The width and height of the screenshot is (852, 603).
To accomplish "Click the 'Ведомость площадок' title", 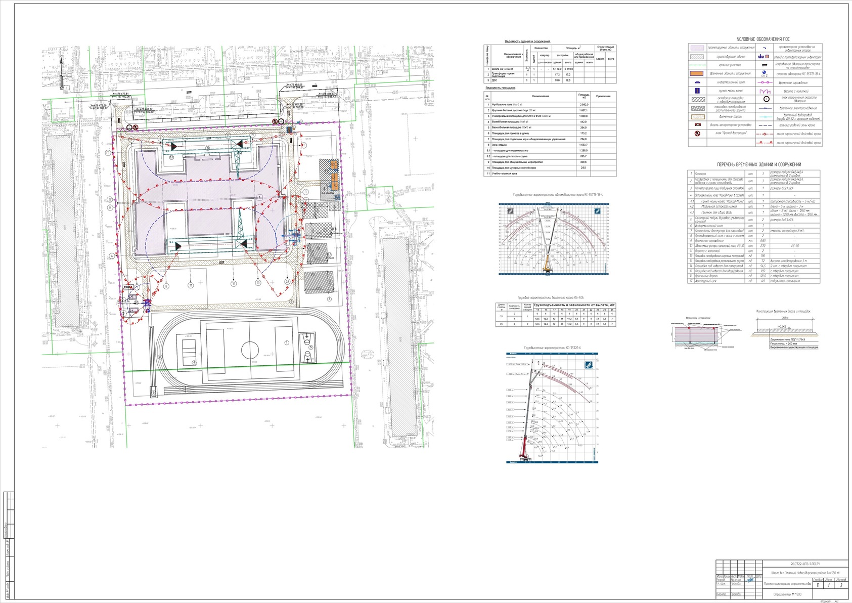I will [500, 88].
